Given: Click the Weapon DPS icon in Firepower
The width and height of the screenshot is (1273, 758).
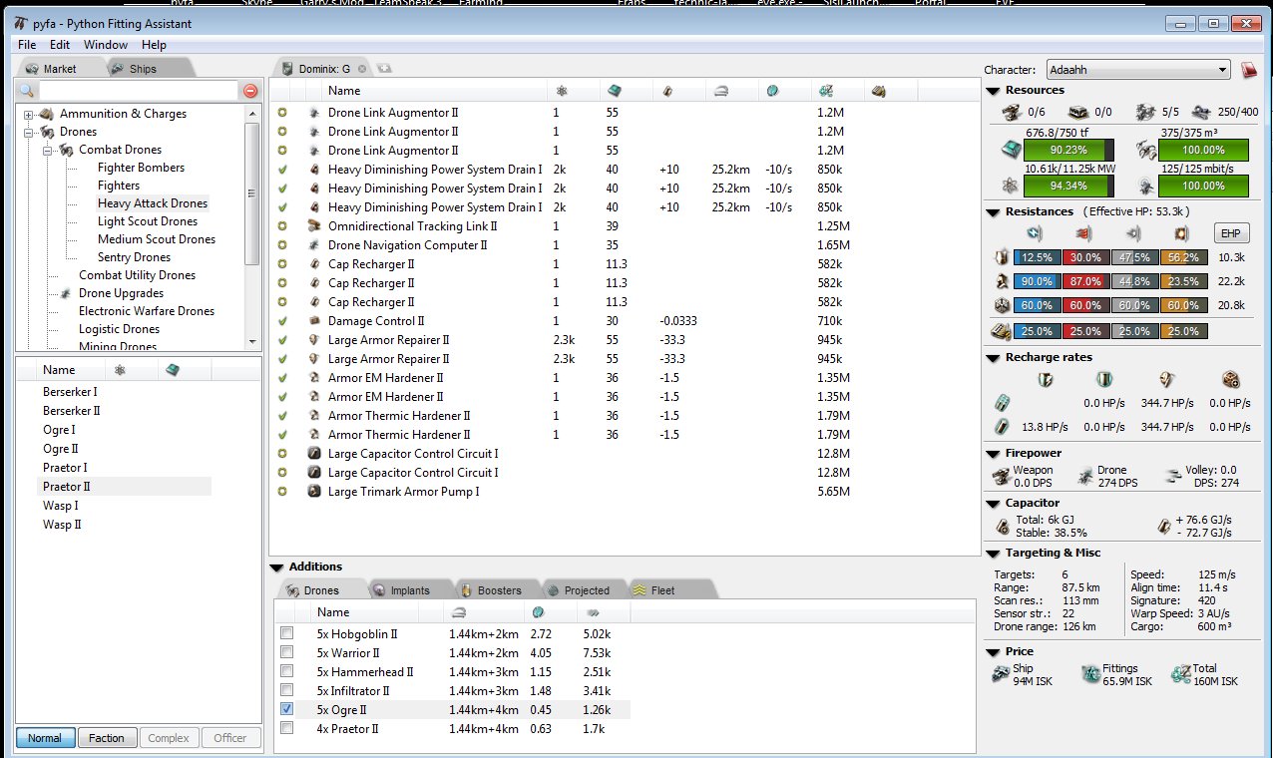Looking at the screenshot, I should (1002, 476).
